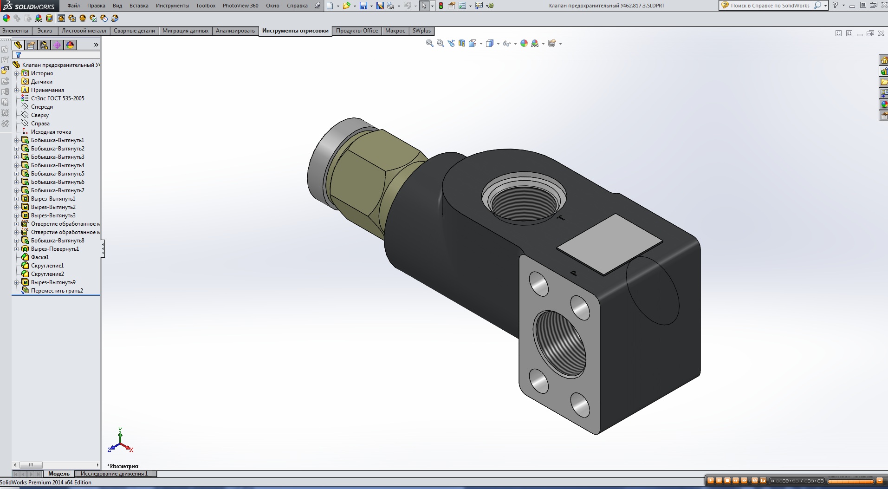Click the cylinder decal icon in render toolbar
This screenshot has height=489, width=888.
pyautogui.click(x=49, y=18)
